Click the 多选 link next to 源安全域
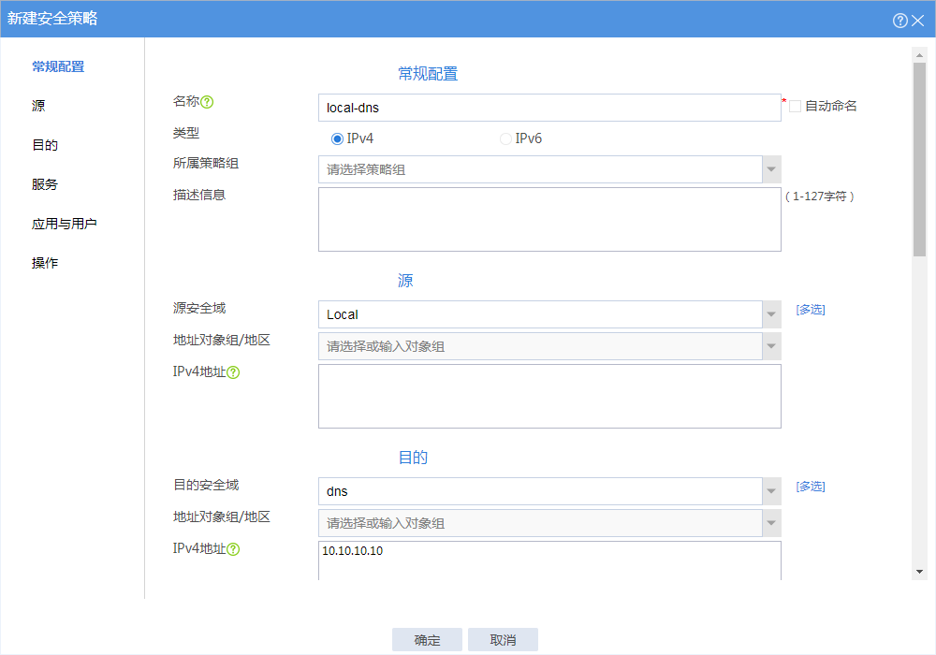The image size is (936, 655). [811, 310]
